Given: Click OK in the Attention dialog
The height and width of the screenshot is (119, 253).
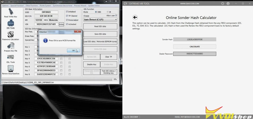Looking at the screenshot, I should pyautogui.click(x=73, y=51).
